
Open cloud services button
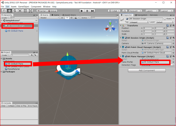coord(125,11)
